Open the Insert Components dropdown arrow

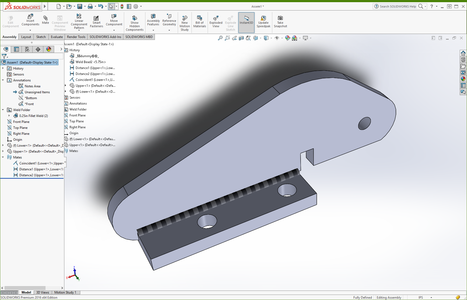(x=30, y=30)
